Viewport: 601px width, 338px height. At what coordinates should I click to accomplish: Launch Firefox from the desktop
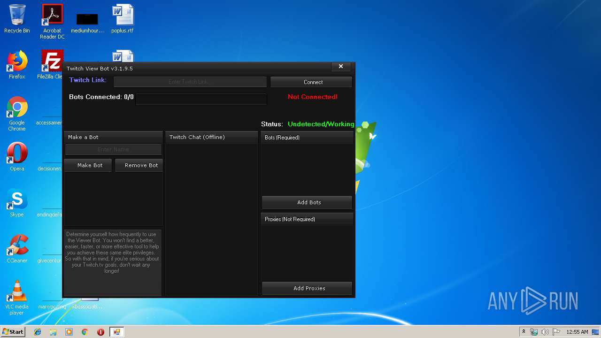point(17,65)
